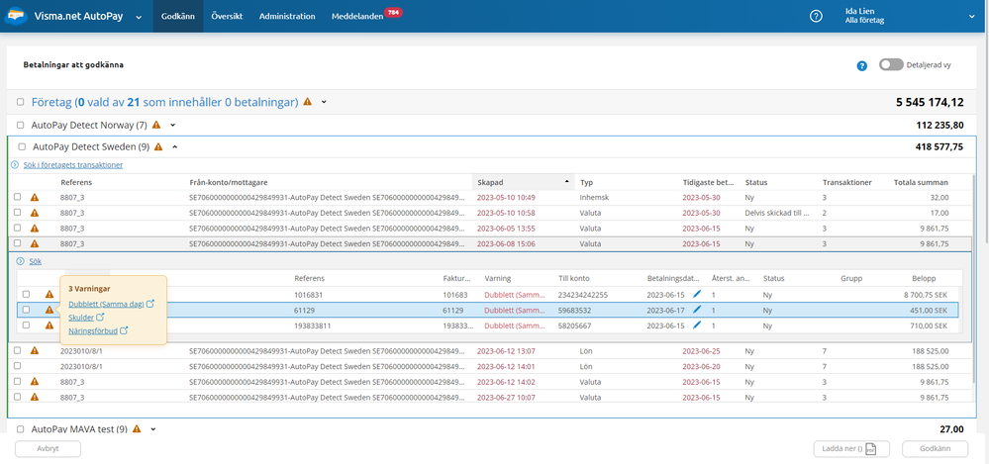The image size is (989, 464).
Task: Sort by the Skapad column header
Action: (x=490, y=182)
